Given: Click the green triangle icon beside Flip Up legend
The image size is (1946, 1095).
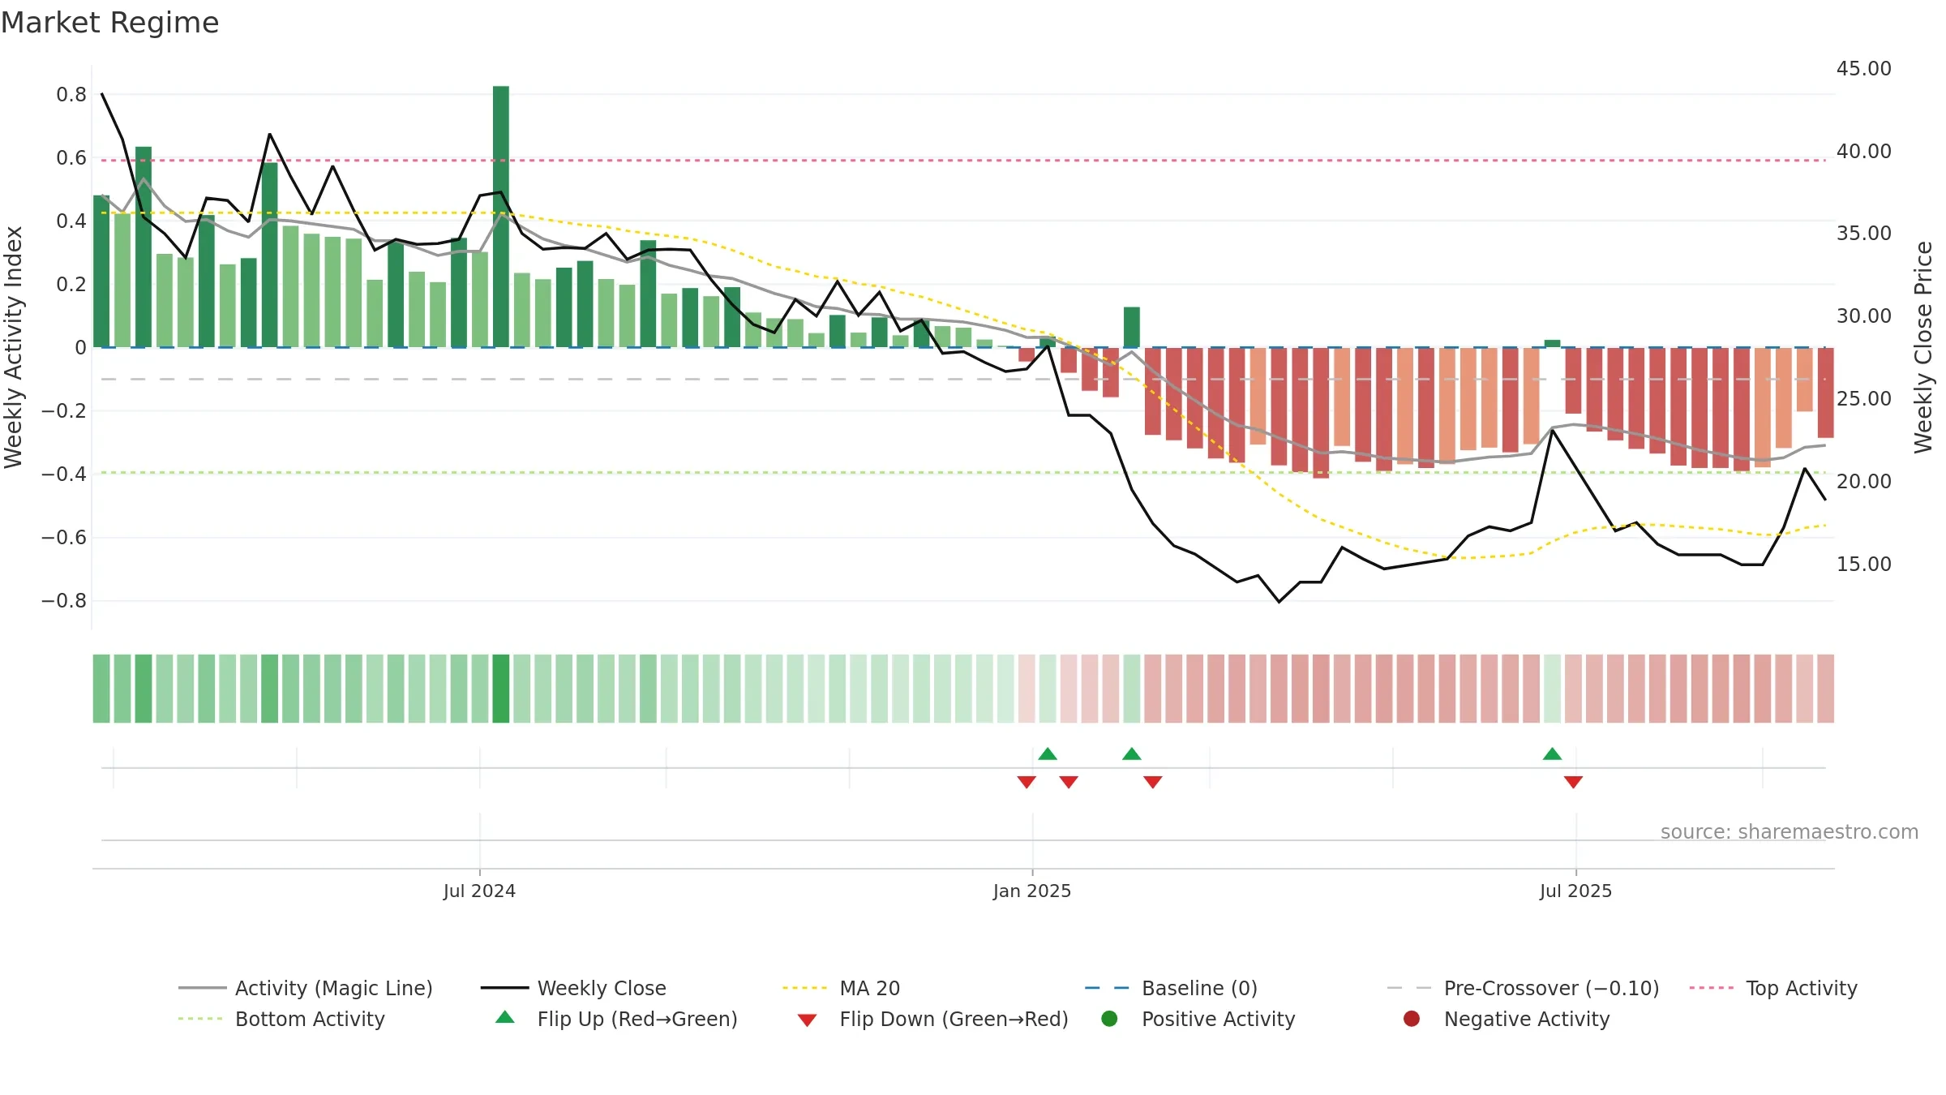Looking at the screenshot, I should (504, 1017).
